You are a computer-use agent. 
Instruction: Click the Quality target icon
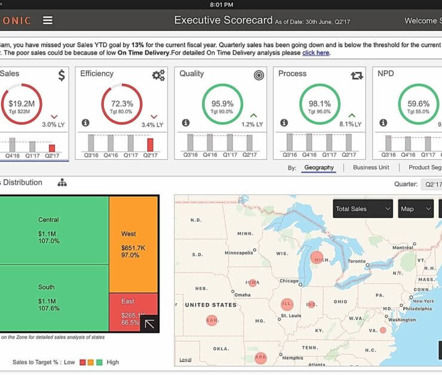[x=259, y=75]
